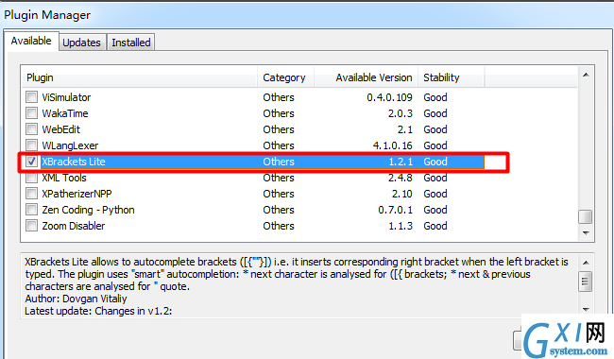
Task: Tick the XPatherizerNPP plugin checkbox
Action: [31, 194]
